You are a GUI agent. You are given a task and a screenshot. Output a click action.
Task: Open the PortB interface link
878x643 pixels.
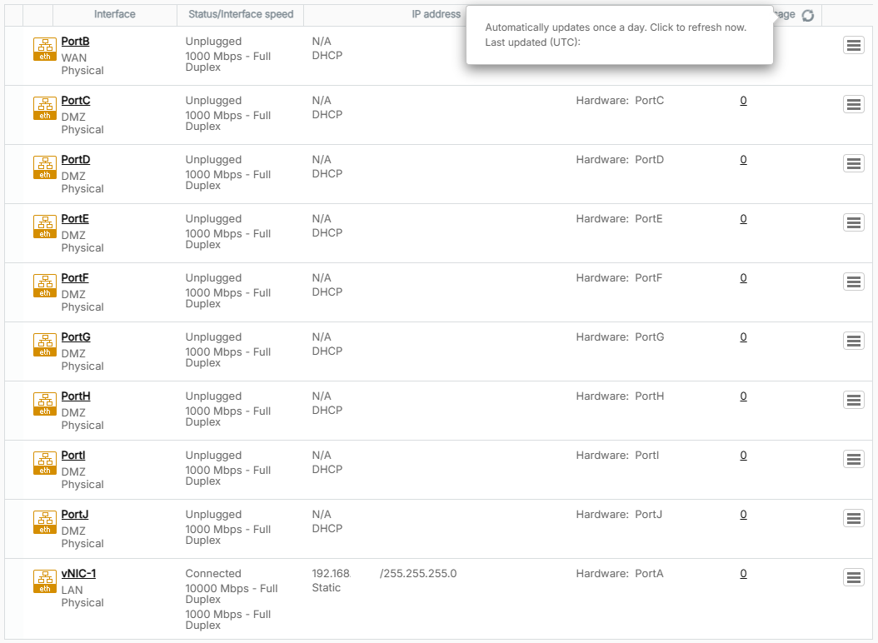75,42
